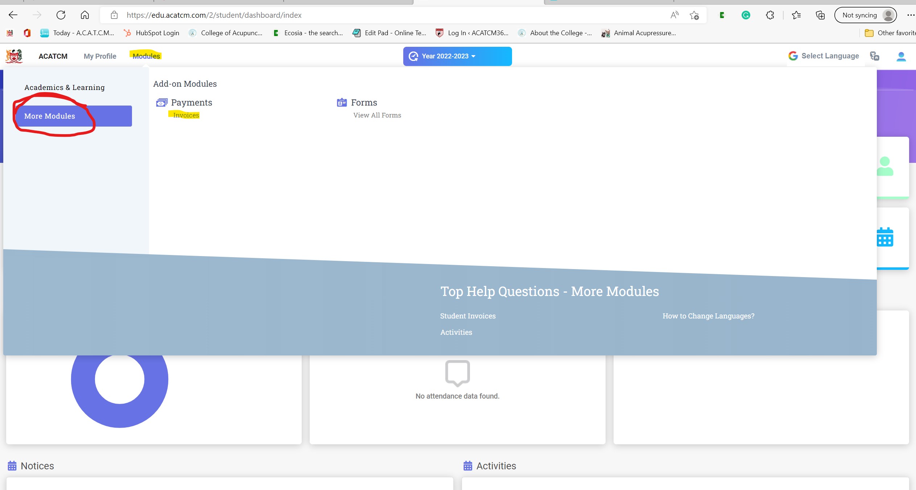The image size is (916, 490).
Task: Click the Not syncing profile button
Action: pyautogui.click(x=866, y=15)
